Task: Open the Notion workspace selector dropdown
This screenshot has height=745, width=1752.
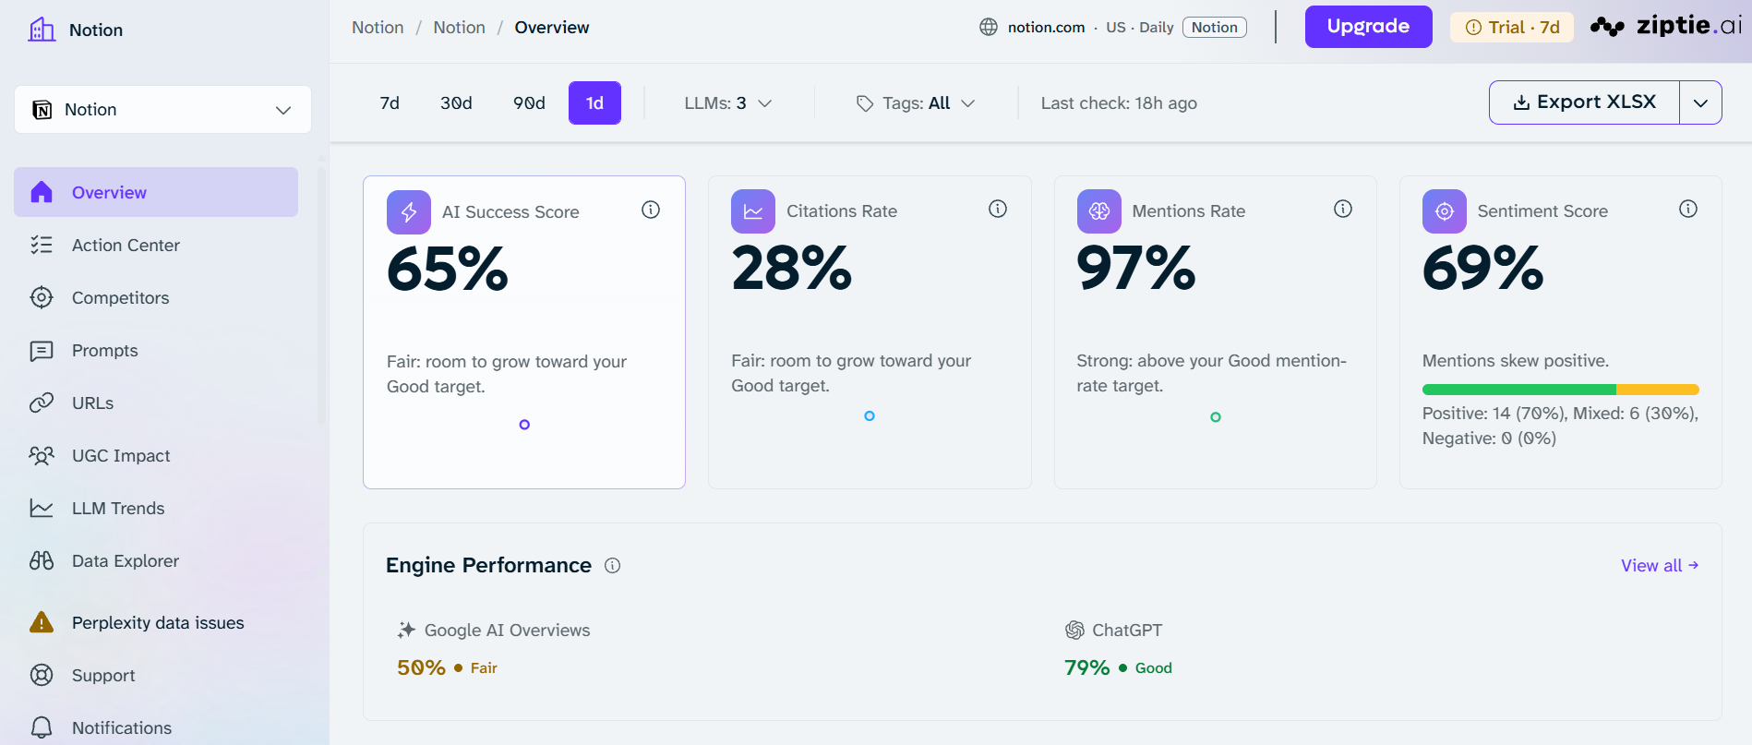Action: (162, 110)
